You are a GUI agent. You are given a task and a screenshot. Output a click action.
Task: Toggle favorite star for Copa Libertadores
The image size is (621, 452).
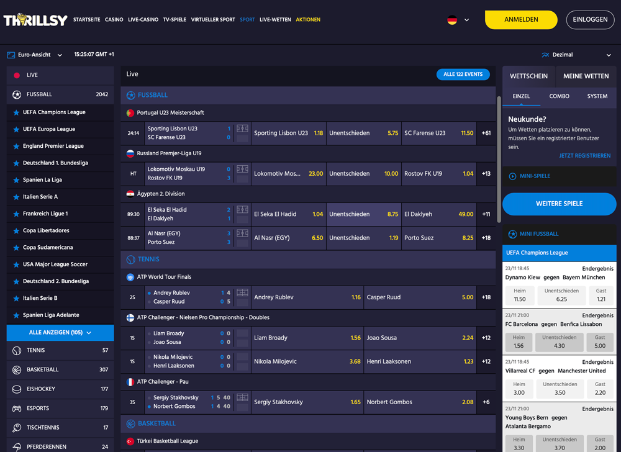point(16,231)
